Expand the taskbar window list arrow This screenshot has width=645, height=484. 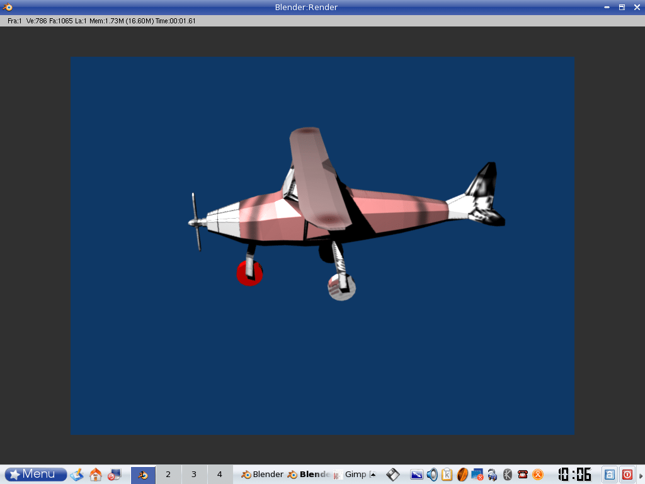point(373,475)
